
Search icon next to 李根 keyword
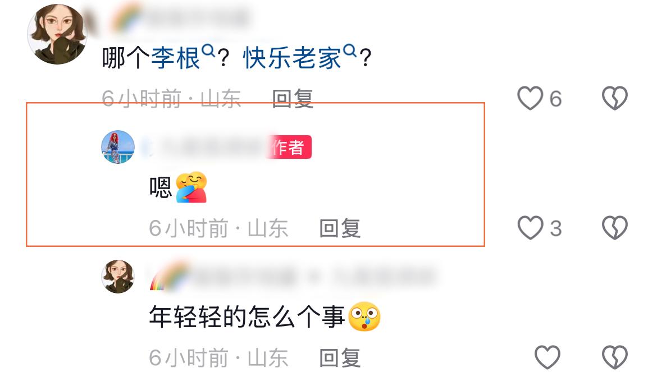click(208, 50)
